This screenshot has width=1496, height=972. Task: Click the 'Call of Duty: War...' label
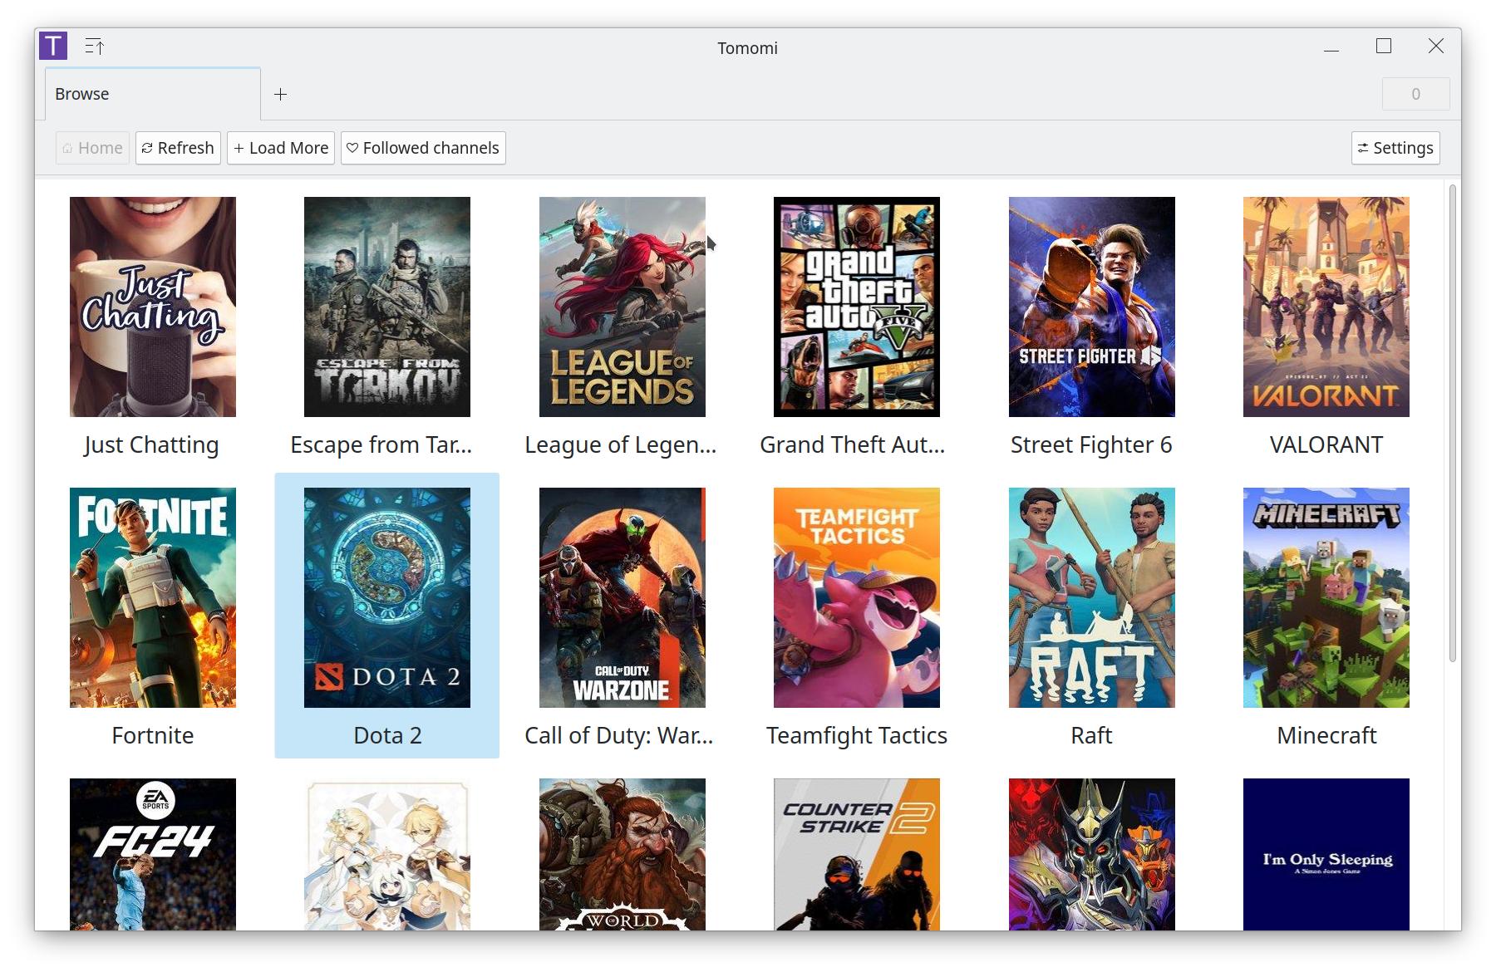(619, 736)
